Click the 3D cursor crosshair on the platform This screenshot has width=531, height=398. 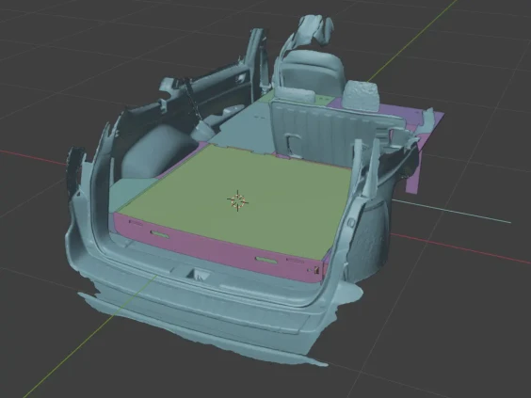tap(237, 200)
